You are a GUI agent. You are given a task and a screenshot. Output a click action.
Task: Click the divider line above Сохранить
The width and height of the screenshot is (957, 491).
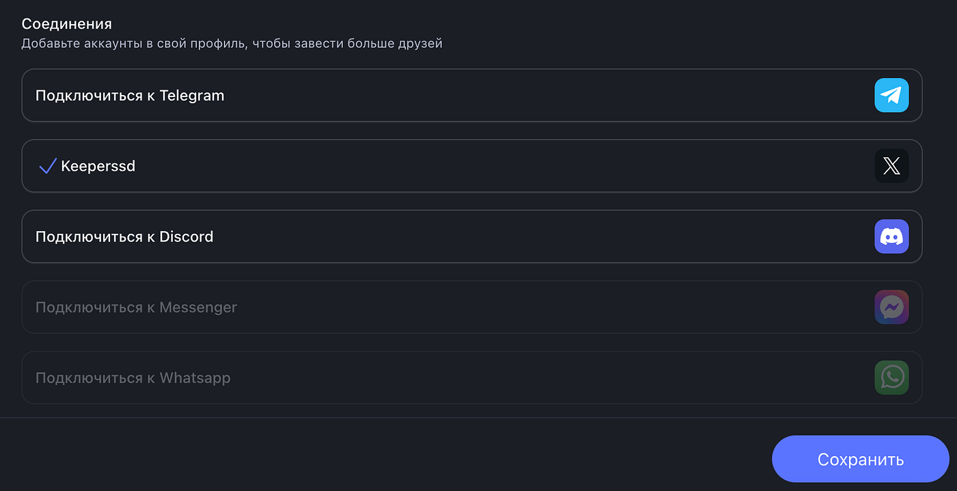pos(478,417)
